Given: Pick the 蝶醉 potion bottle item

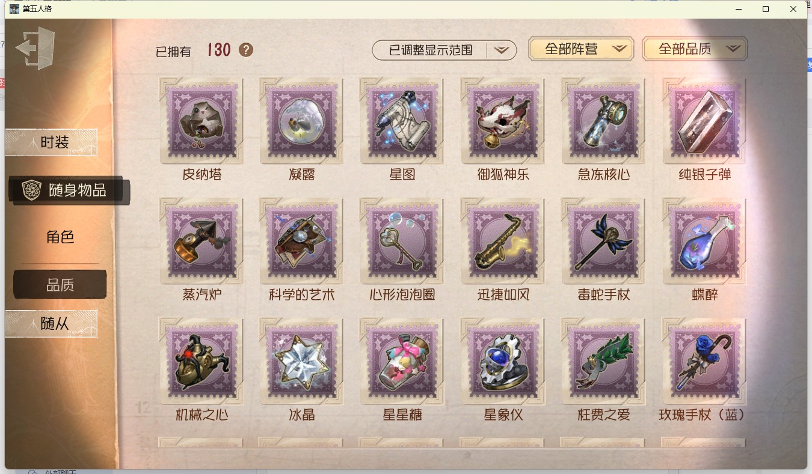Looking at the screenshot, I should pos(704,240).
